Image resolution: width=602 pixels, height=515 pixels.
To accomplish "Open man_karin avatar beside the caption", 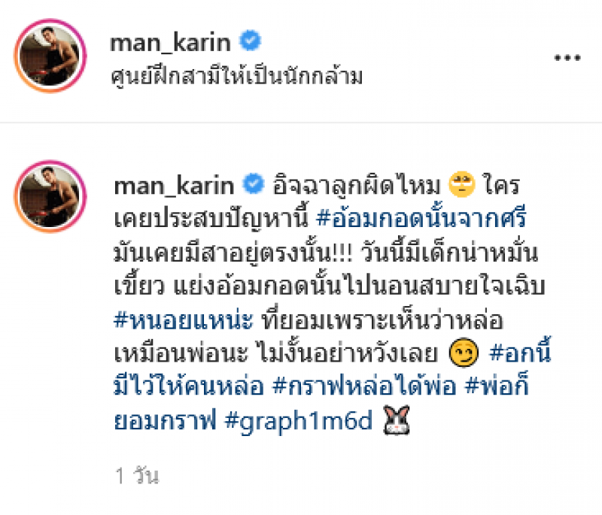I will 50,196.
